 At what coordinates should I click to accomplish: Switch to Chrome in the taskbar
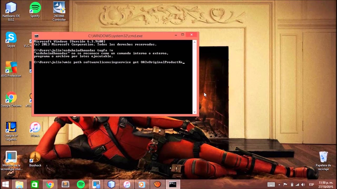coord(50,185)
